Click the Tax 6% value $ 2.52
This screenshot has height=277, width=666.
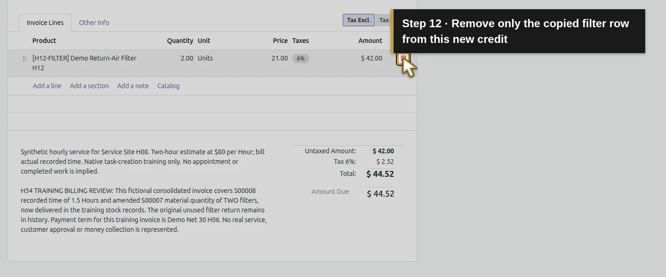click(385, 162)
